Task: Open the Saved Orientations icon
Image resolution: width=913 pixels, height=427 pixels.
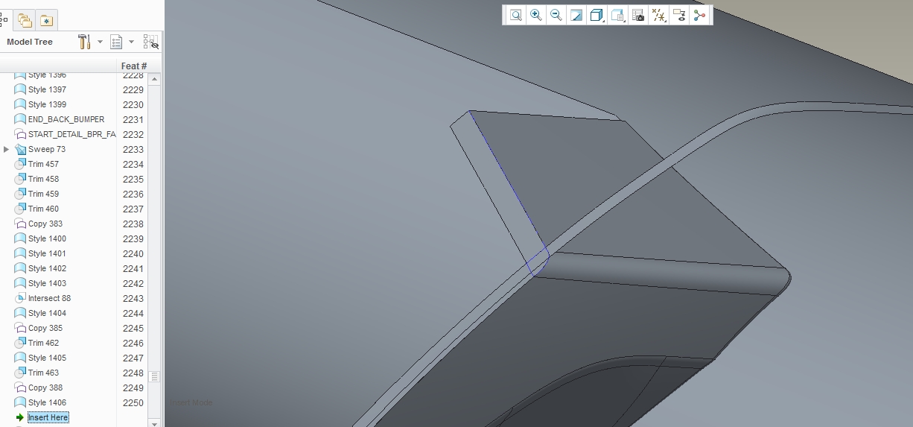Action: pyautogui.click(x=617, y=15)
